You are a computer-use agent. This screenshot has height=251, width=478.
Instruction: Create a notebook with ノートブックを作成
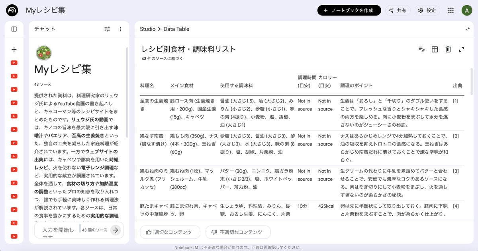[x=349, y=10]
